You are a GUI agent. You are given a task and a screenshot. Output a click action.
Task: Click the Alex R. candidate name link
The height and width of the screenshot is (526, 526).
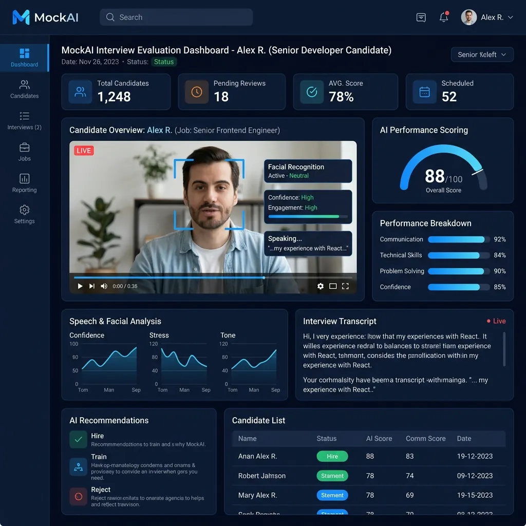click(160, 130)
